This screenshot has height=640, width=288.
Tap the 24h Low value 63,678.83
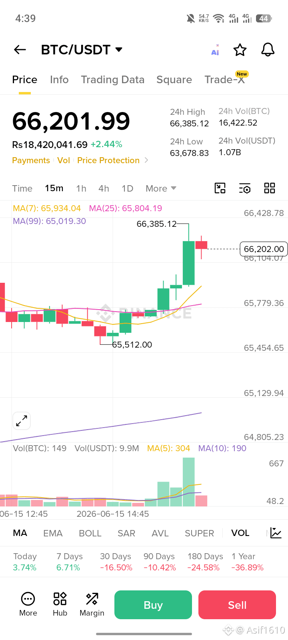189,153
